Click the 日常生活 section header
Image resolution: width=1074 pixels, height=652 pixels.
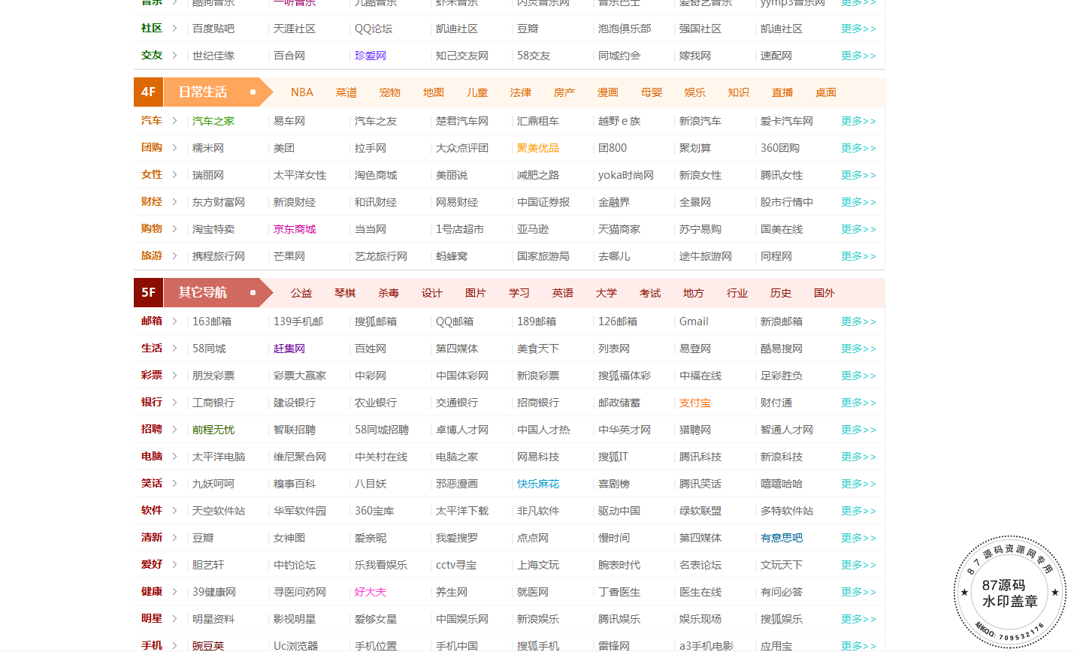click(x=203, y=92)
